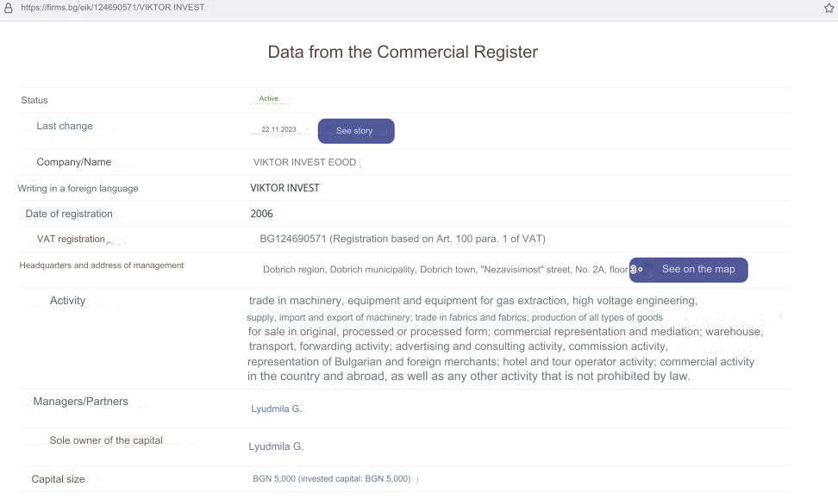The width and height of the screenshot is (838, 499).
Task: Bookmark page with the star icon
Action: pyautogui.click(x=829, y=8)
